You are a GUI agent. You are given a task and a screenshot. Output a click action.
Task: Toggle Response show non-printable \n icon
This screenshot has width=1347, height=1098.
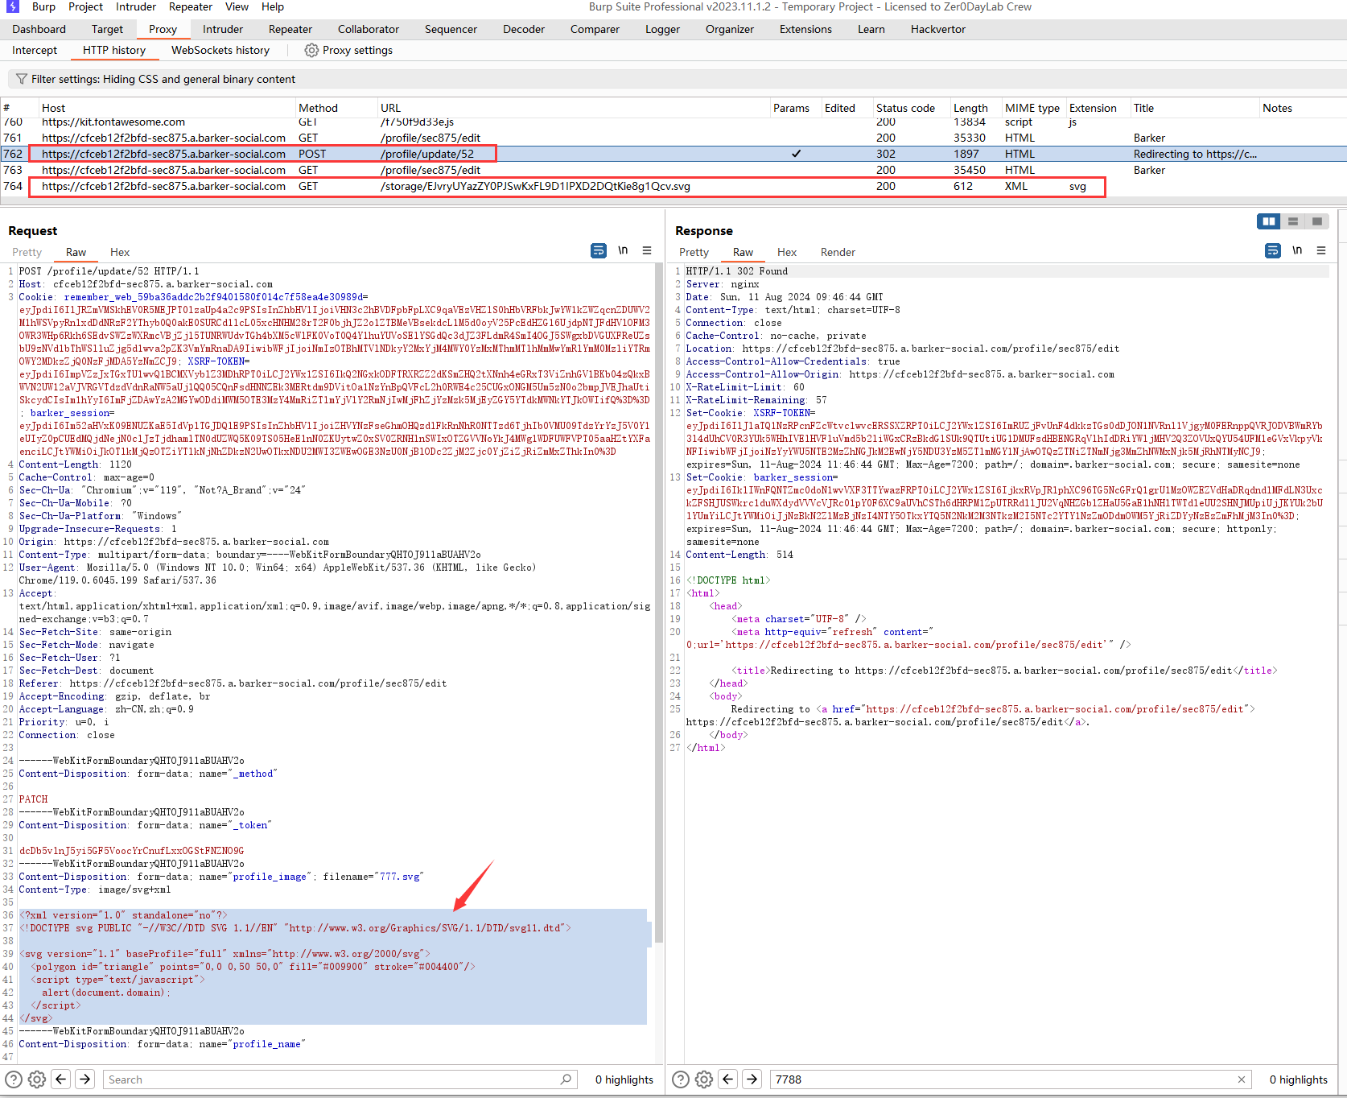[1297, 251]
